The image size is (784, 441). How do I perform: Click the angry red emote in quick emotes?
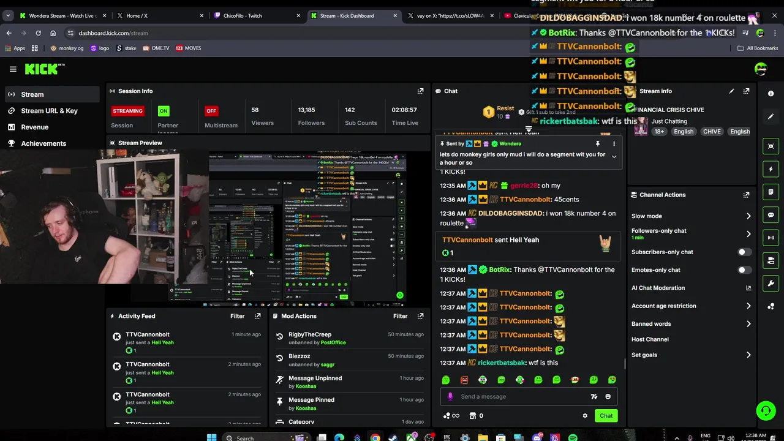(464, 380)
